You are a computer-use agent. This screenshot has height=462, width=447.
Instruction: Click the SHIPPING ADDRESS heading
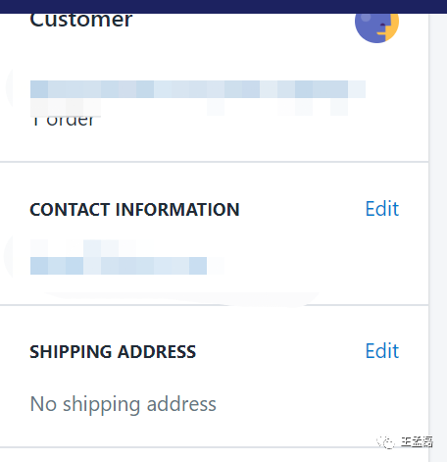(x=113, y=352)
